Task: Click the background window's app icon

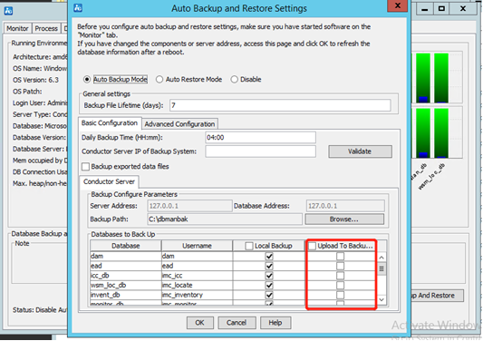Action: pos(8,11)
